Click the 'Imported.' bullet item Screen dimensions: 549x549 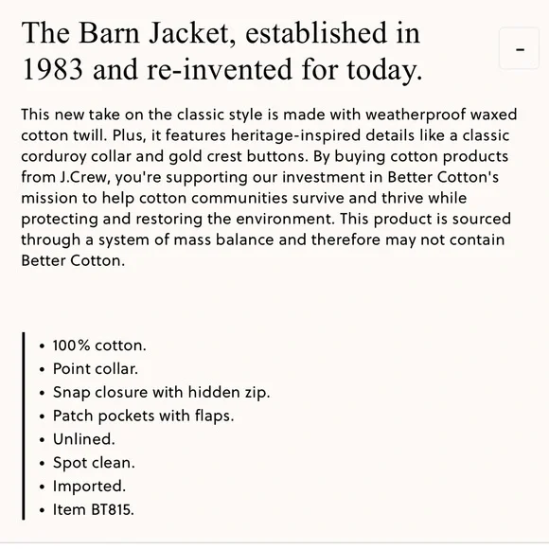pos(89,486)
